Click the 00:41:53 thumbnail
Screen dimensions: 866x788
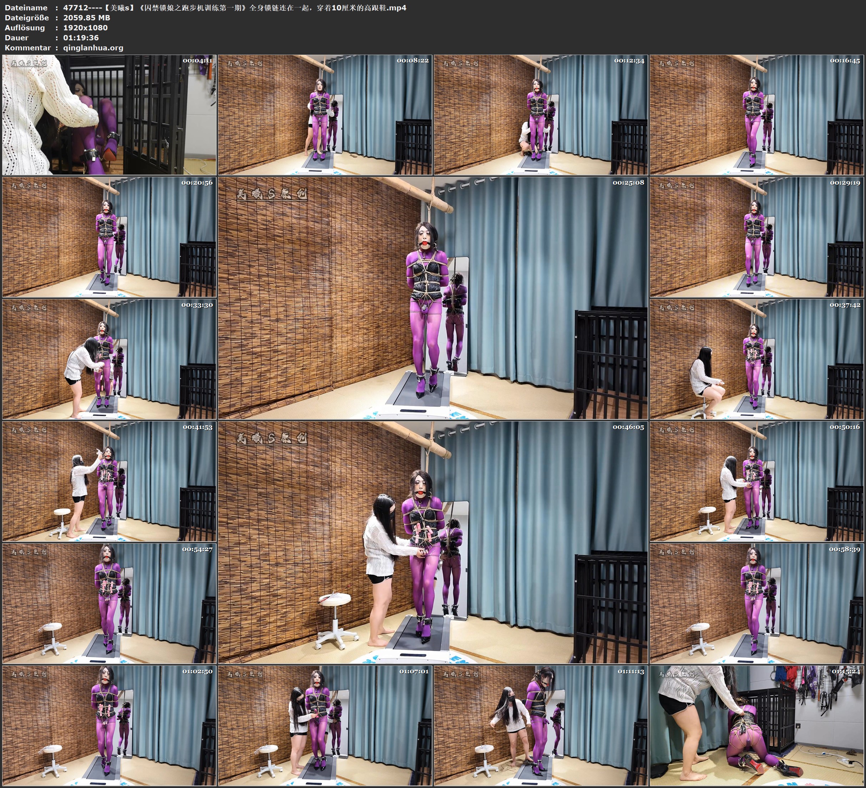click(109, 481)
